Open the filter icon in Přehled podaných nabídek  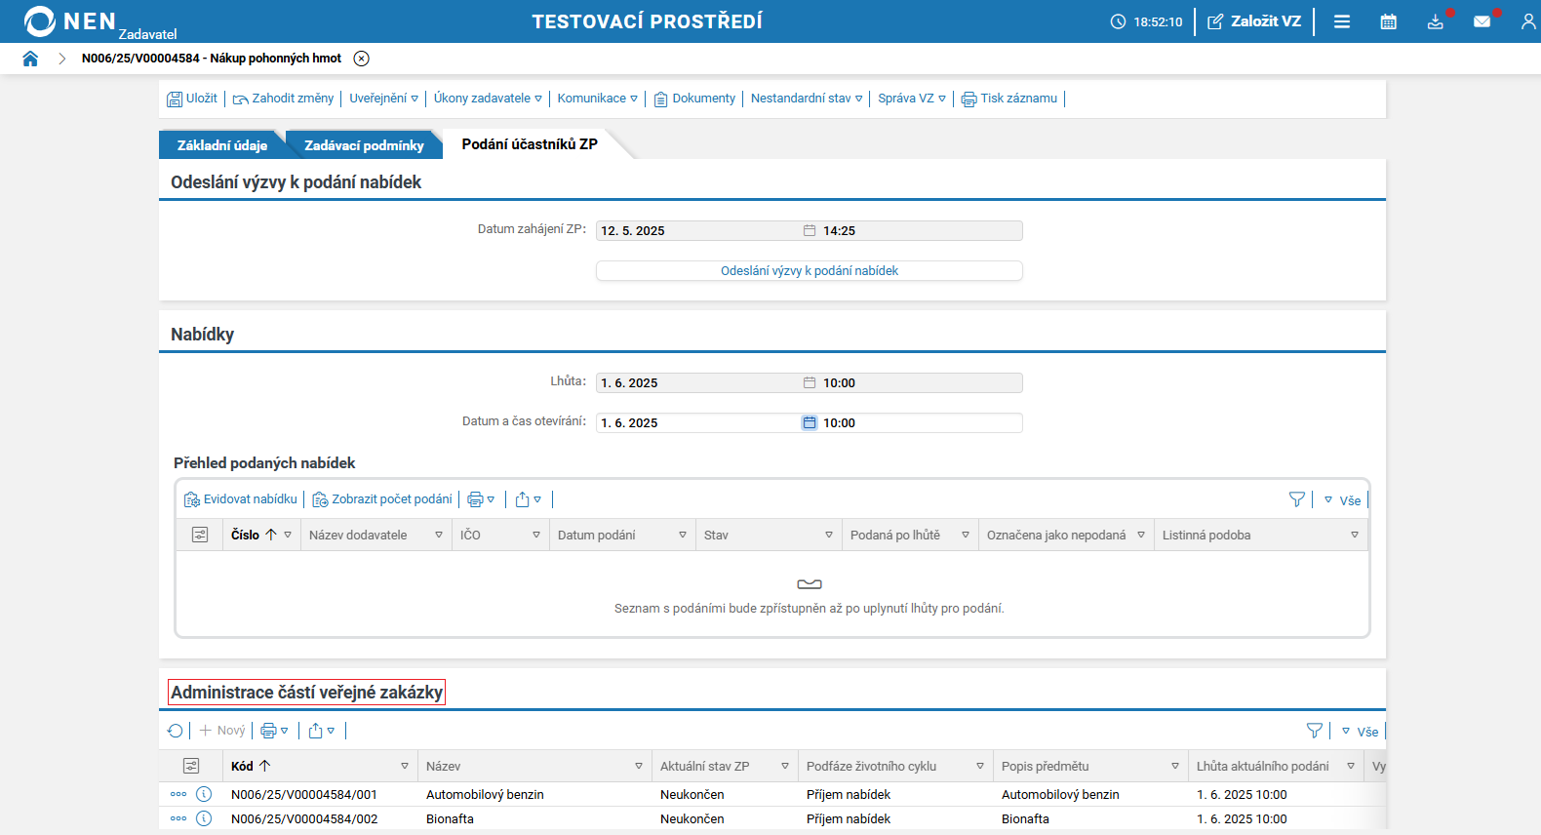click(1297, 499)
